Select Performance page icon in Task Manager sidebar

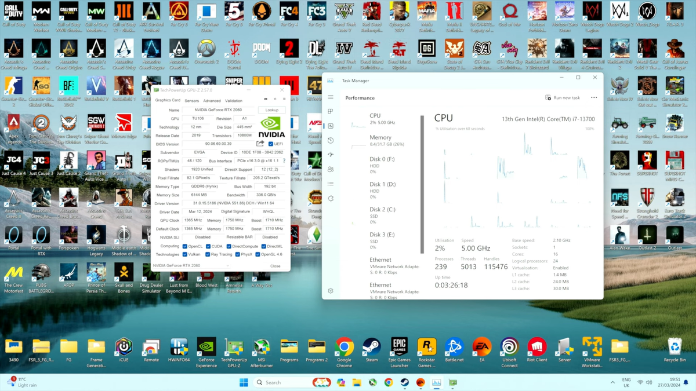[331, 126]
